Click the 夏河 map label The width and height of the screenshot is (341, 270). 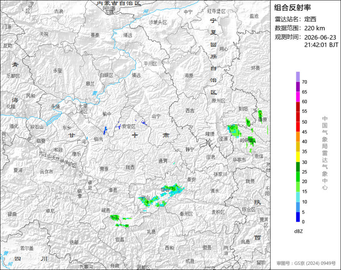point(18,170)
